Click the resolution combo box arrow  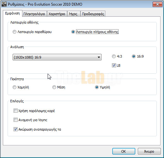tap(99, 57)
